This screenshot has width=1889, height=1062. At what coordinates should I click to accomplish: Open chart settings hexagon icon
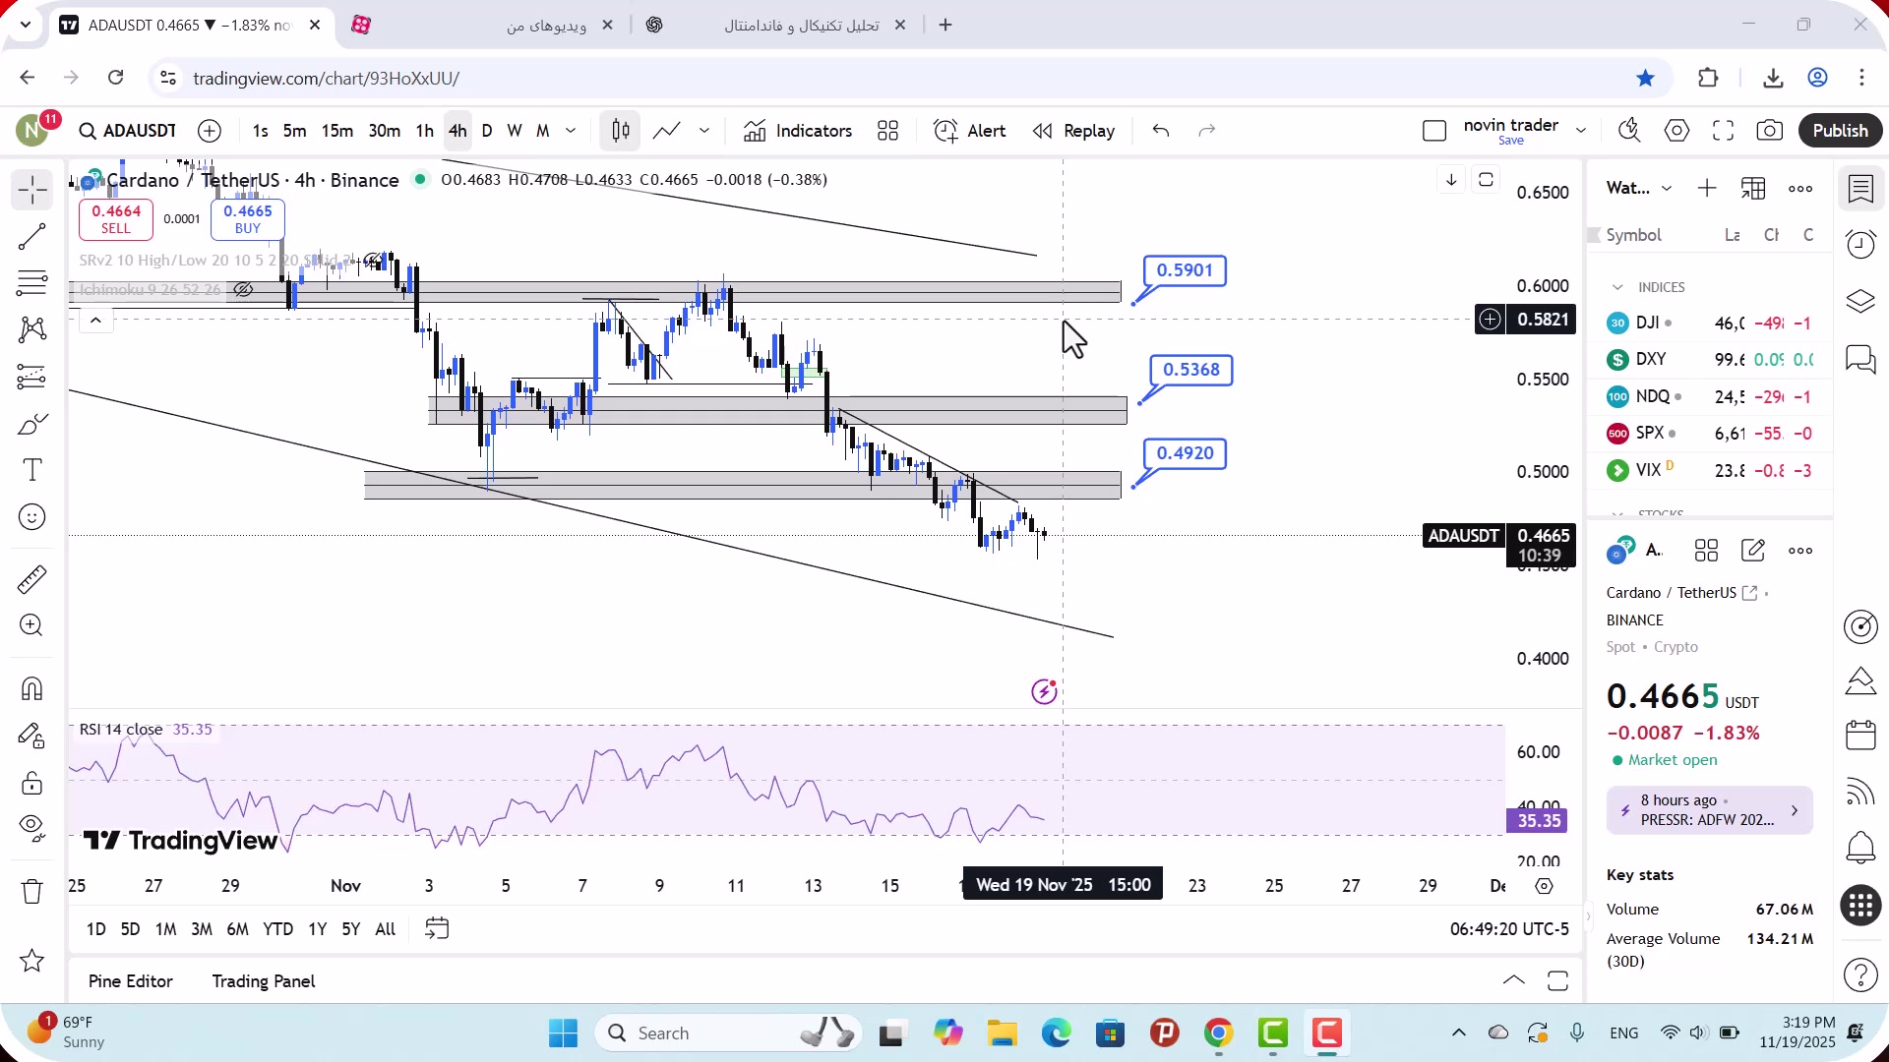[1677, 131]
